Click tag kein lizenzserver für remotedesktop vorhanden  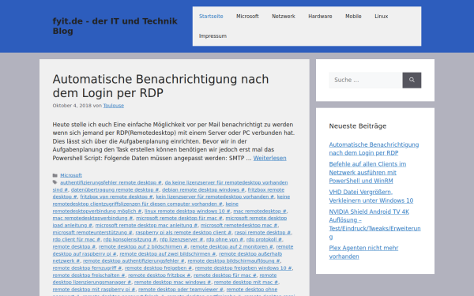(215, 197)
